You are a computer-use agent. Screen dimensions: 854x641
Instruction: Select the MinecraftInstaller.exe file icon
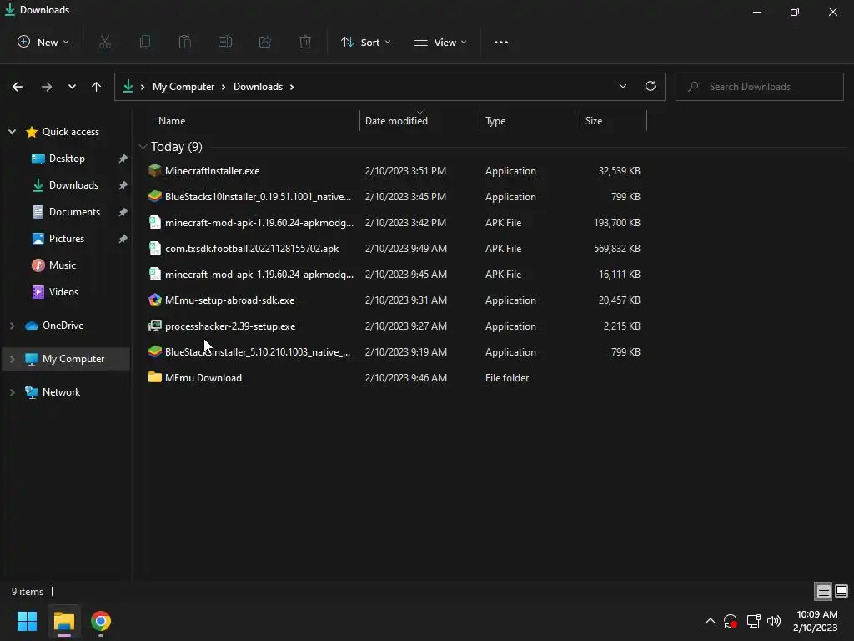[154, 170]
